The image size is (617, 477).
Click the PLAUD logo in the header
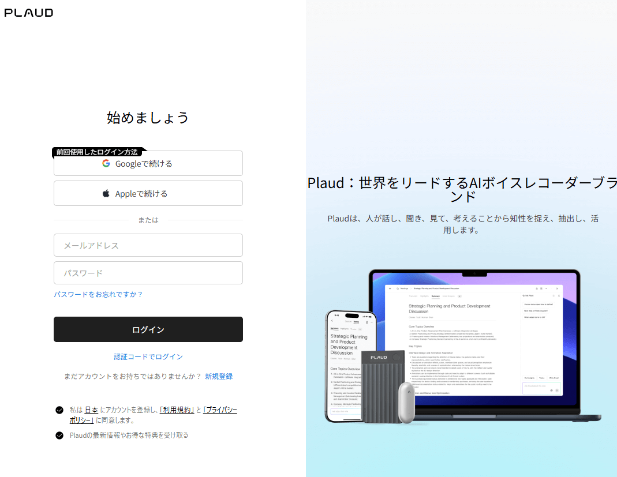point(29,12)
